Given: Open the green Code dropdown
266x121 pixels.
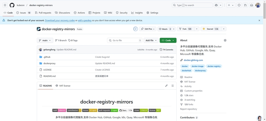Looking at the screenshot, I should pyautogui.click(x=168, y=40).
